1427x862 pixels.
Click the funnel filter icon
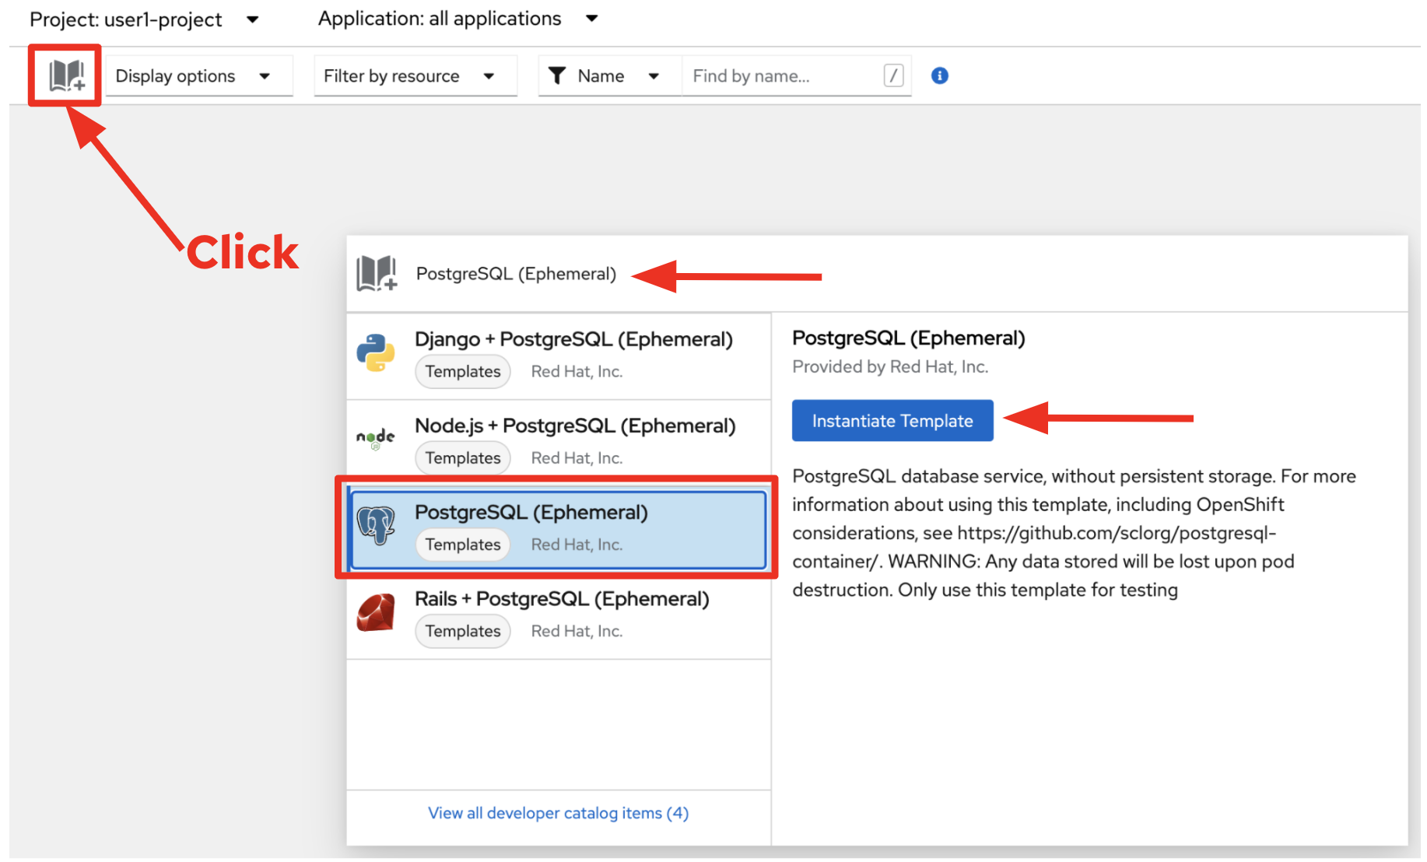(557, 75)
